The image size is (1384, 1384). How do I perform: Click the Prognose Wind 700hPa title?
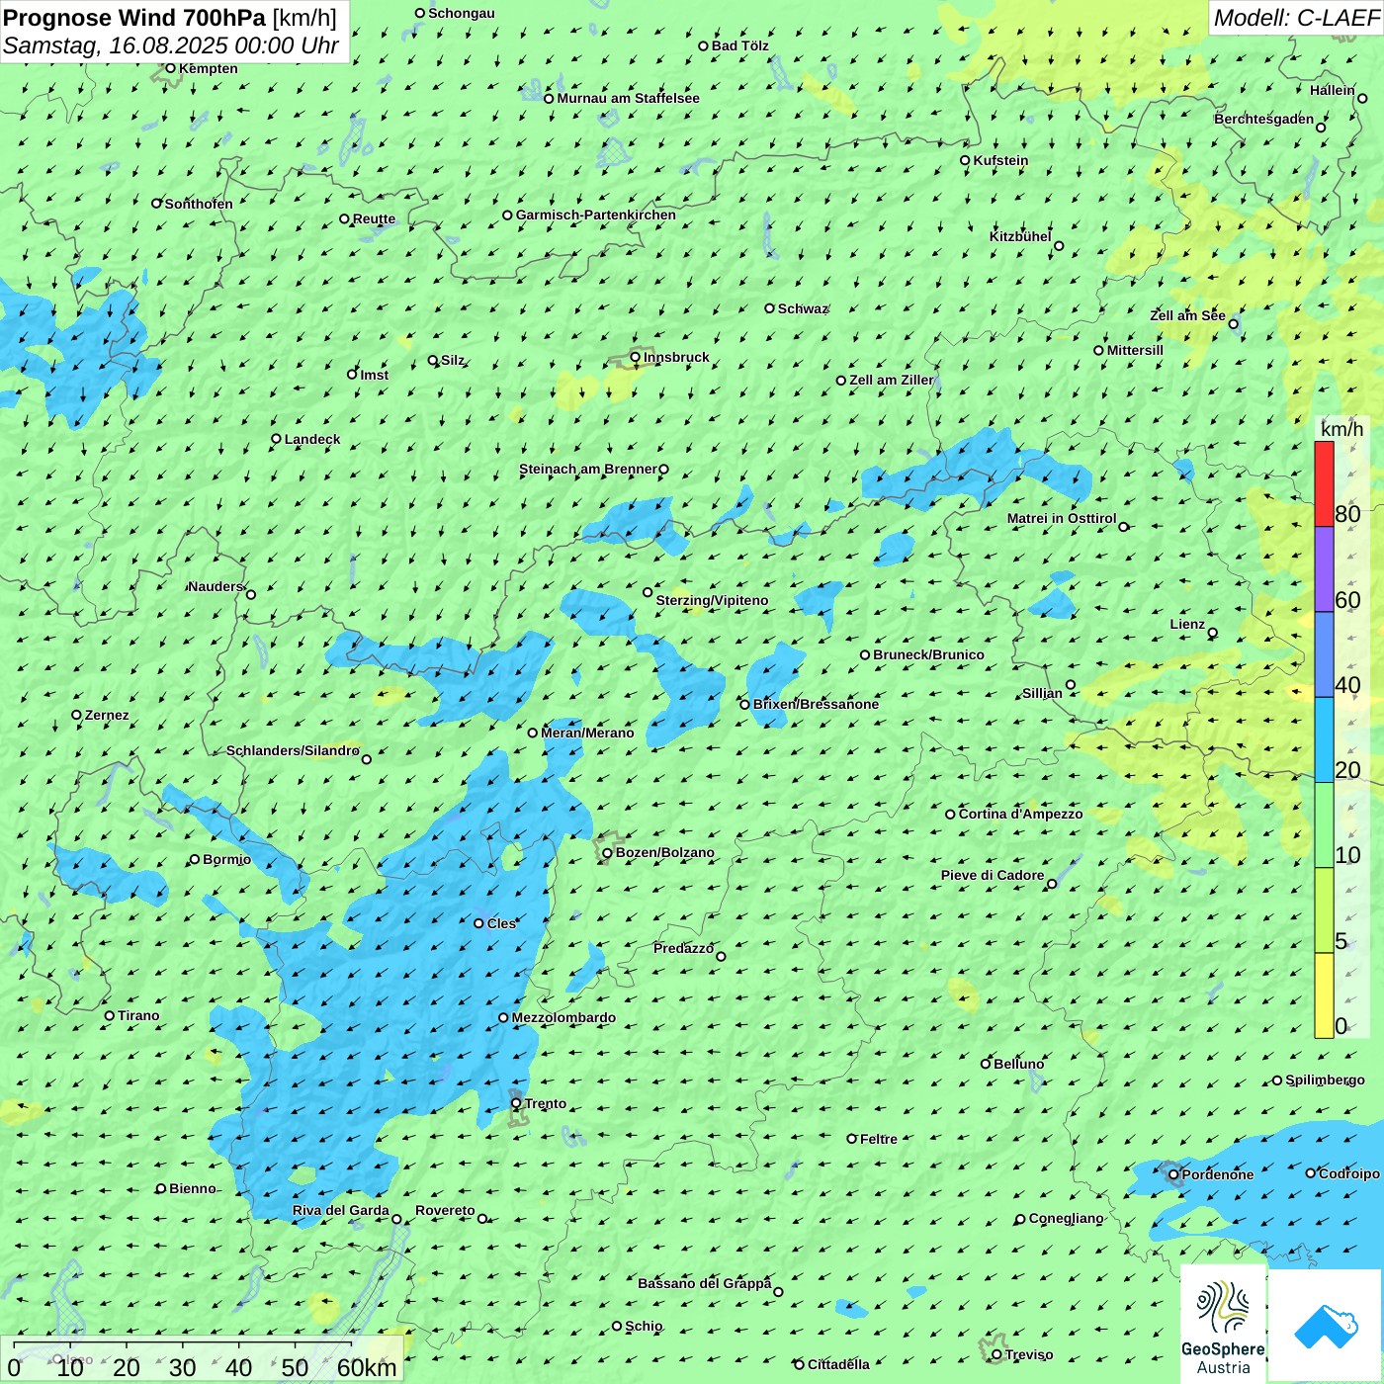coord(134,17)
